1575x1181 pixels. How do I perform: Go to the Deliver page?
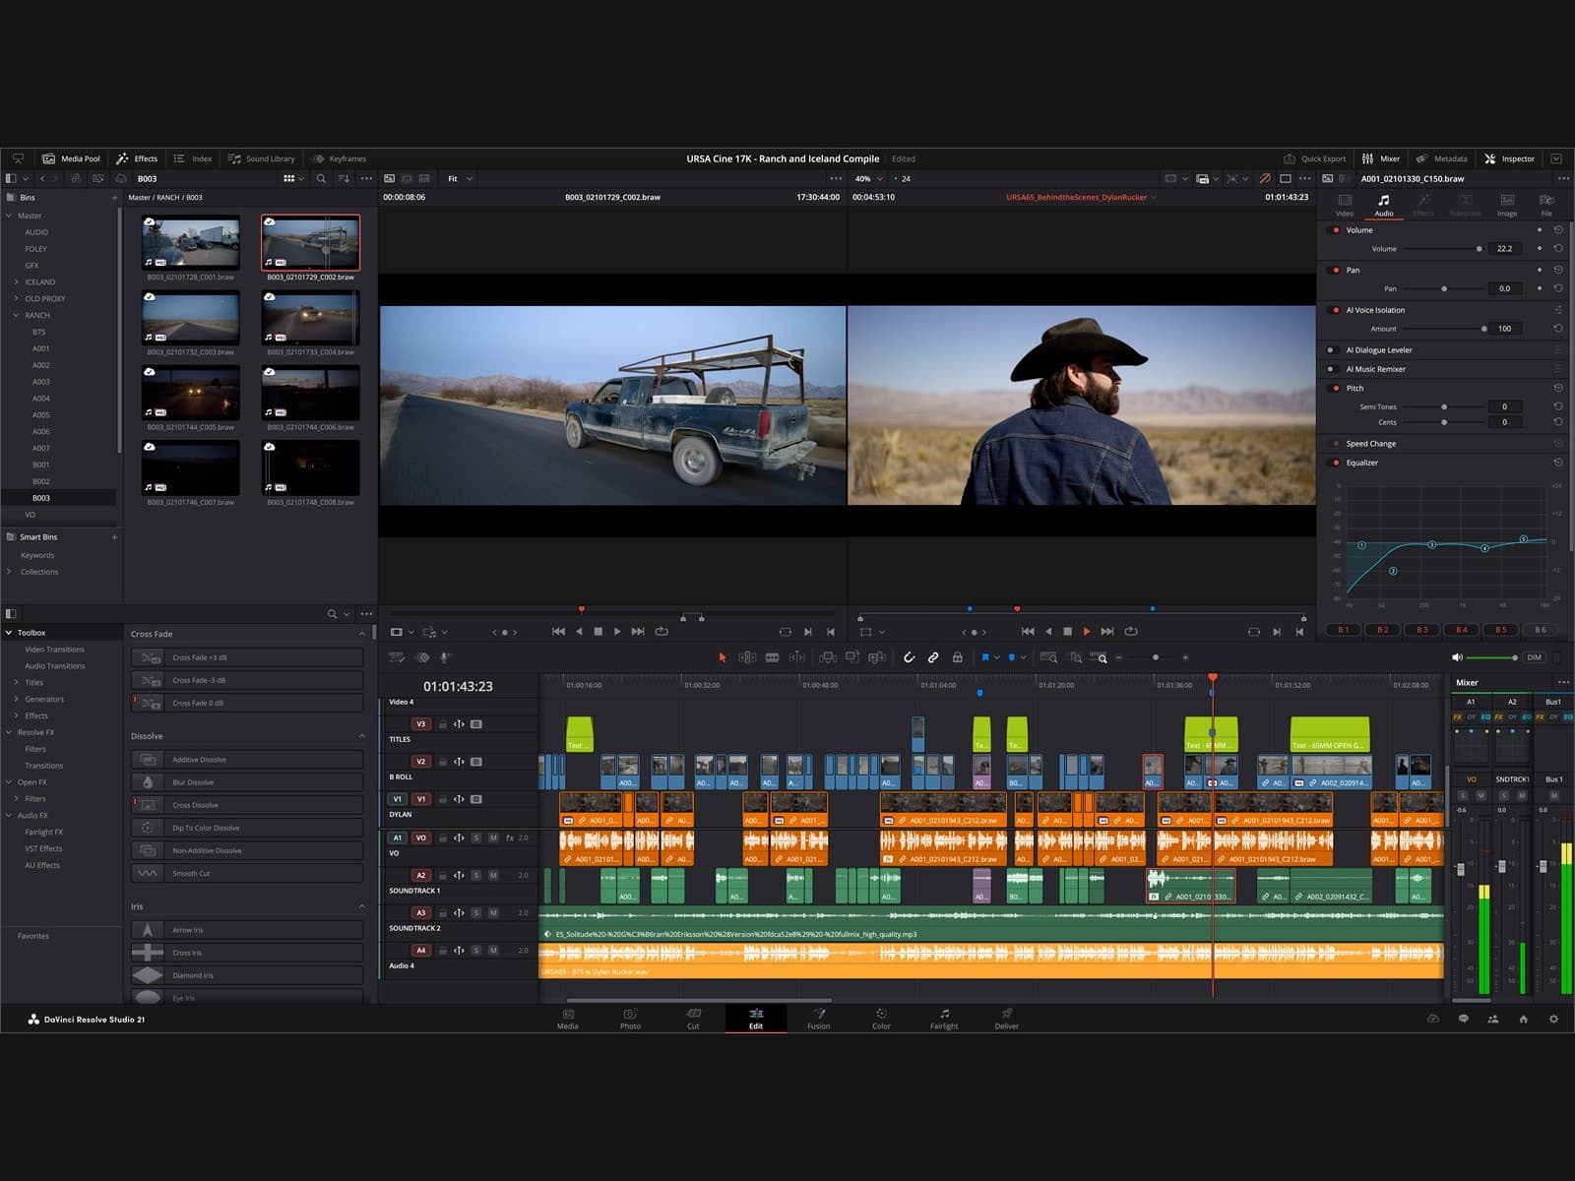(1007, 1019)
